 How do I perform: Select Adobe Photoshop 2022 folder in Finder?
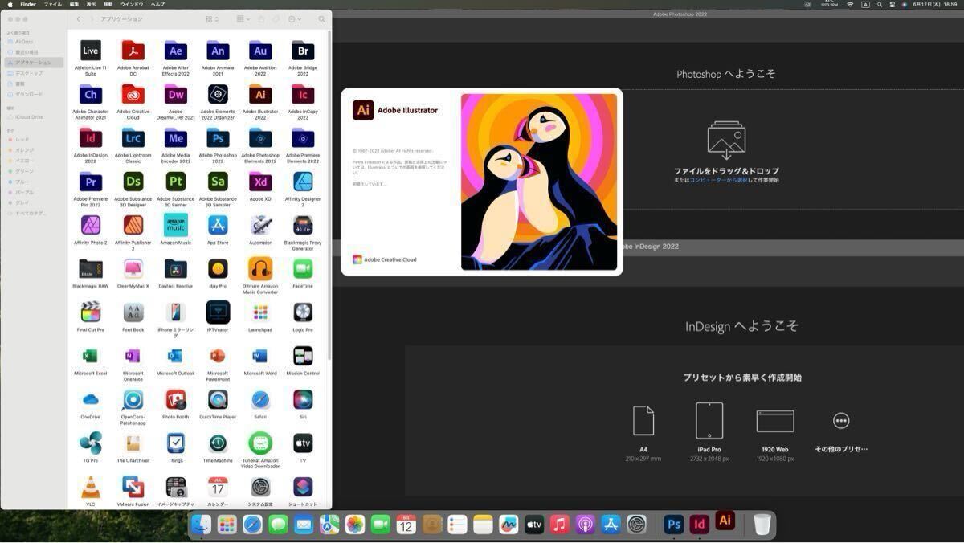pyautogui.click(x=218, y=138)
